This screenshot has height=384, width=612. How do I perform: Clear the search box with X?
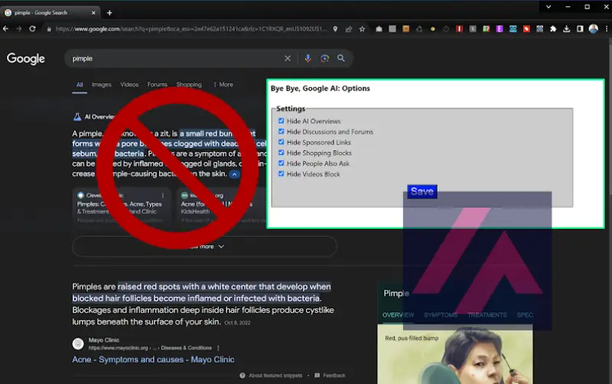[288, 59]
